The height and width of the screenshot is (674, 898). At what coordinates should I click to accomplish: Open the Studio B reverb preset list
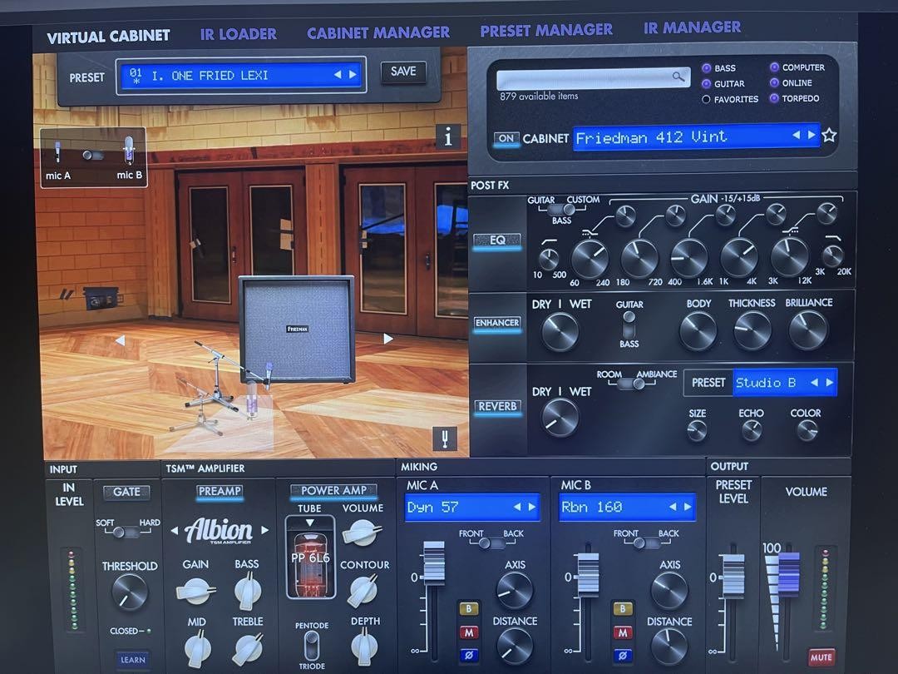point(785,382)
